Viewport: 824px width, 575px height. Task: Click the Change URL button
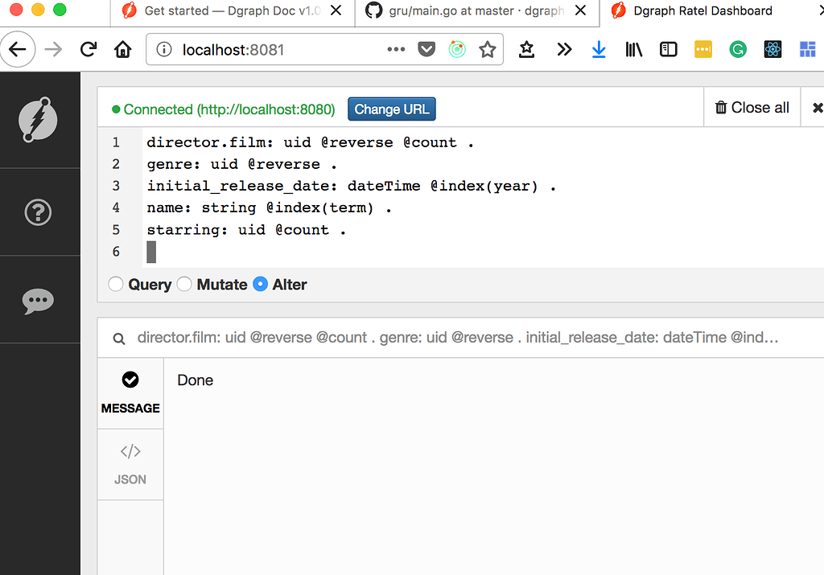coord(392,109)
